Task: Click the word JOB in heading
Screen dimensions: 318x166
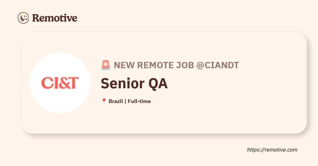Action: [184, 65]
